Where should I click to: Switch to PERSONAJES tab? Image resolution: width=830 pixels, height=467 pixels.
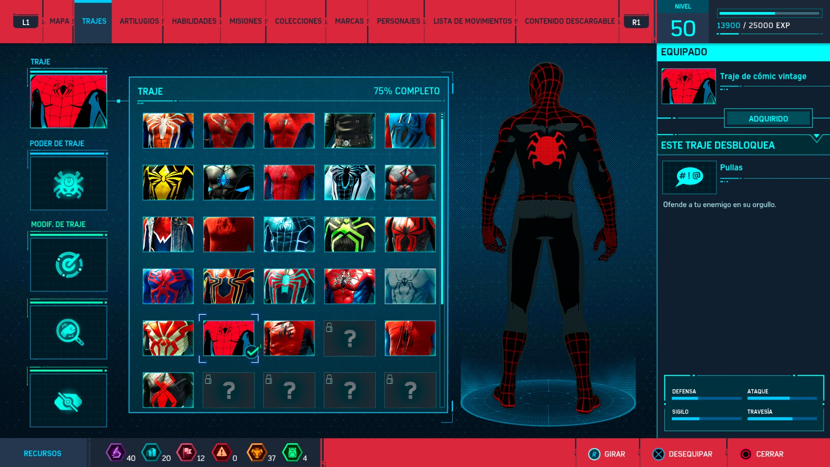[x=399, y=21]
